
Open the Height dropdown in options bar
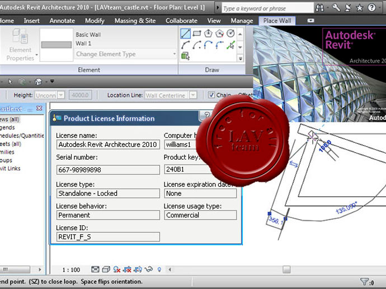[61, 95]
